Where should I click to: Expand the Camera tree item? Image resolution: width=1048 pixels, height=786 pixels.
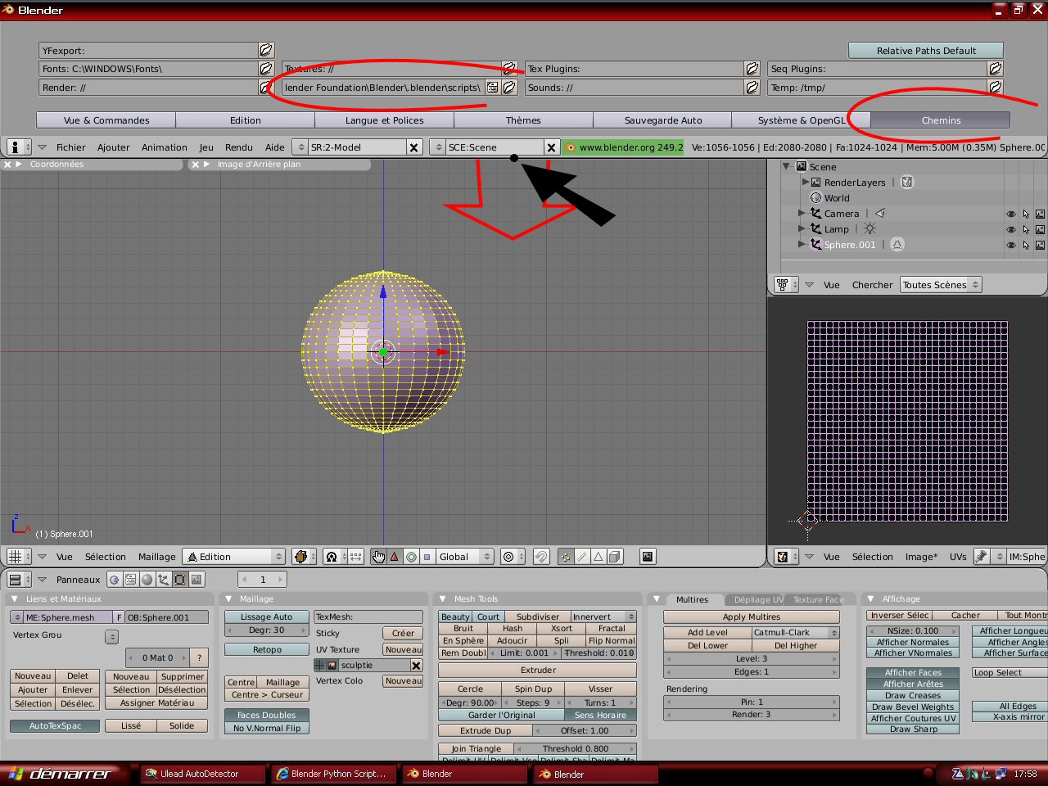click(802, 214)
